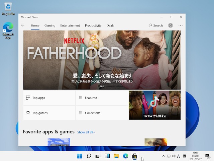Open the Netflix Fatherhood banner
The width and height of the screenshot is (214, 161).
(x=102, y=60)
